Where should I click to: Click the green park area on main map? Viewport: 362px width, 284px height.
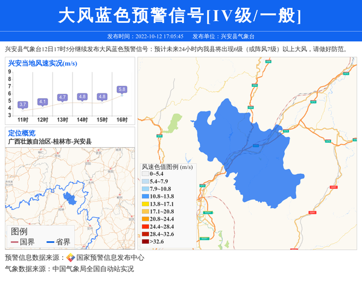[x=173, y=123]
